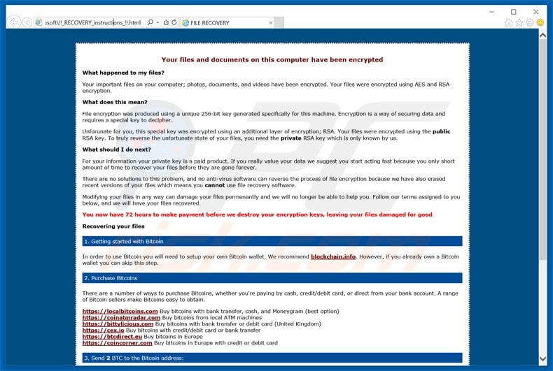The height and width of the screenshot is (371, 553).
Task: Click the security lock icon in the address bar
Action: pos(166,22)
